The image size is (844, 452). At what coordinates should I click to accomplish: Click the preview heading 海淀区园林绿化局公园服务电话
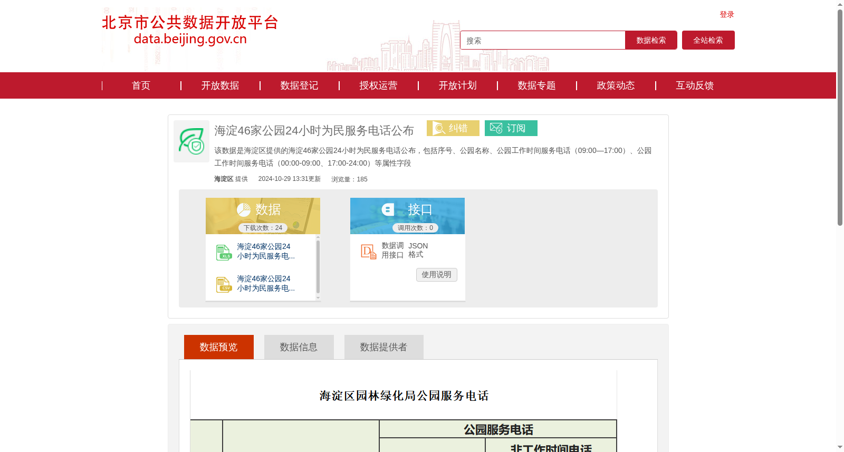tap(404, 396)
